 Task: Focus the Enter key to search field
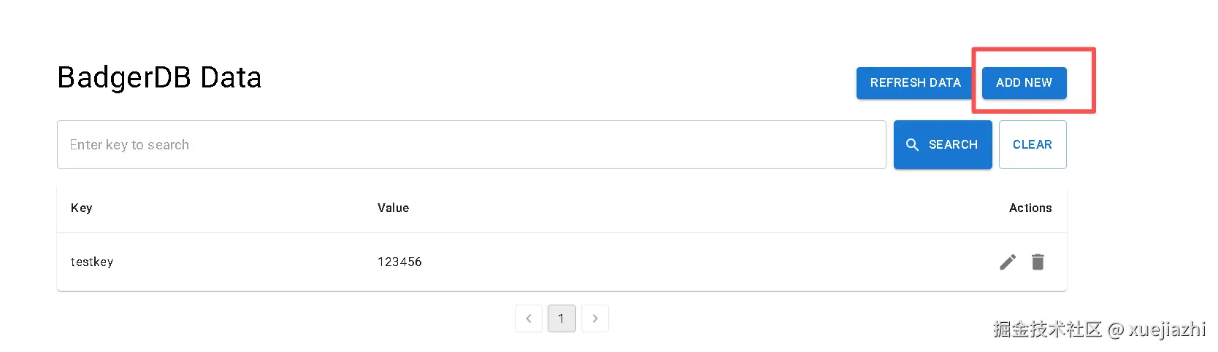coord(471,145)
